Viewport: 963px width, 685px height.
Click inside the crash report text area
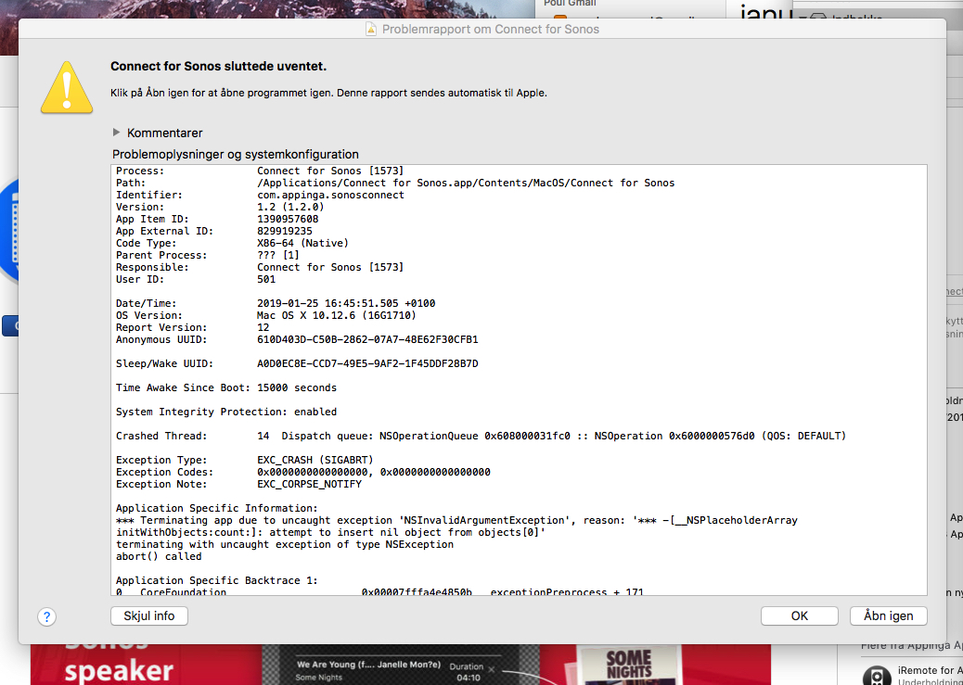pos(519,380)
